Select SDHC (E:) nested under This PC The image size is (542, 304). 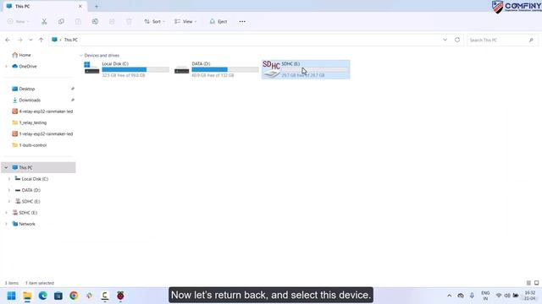(28, 201)
